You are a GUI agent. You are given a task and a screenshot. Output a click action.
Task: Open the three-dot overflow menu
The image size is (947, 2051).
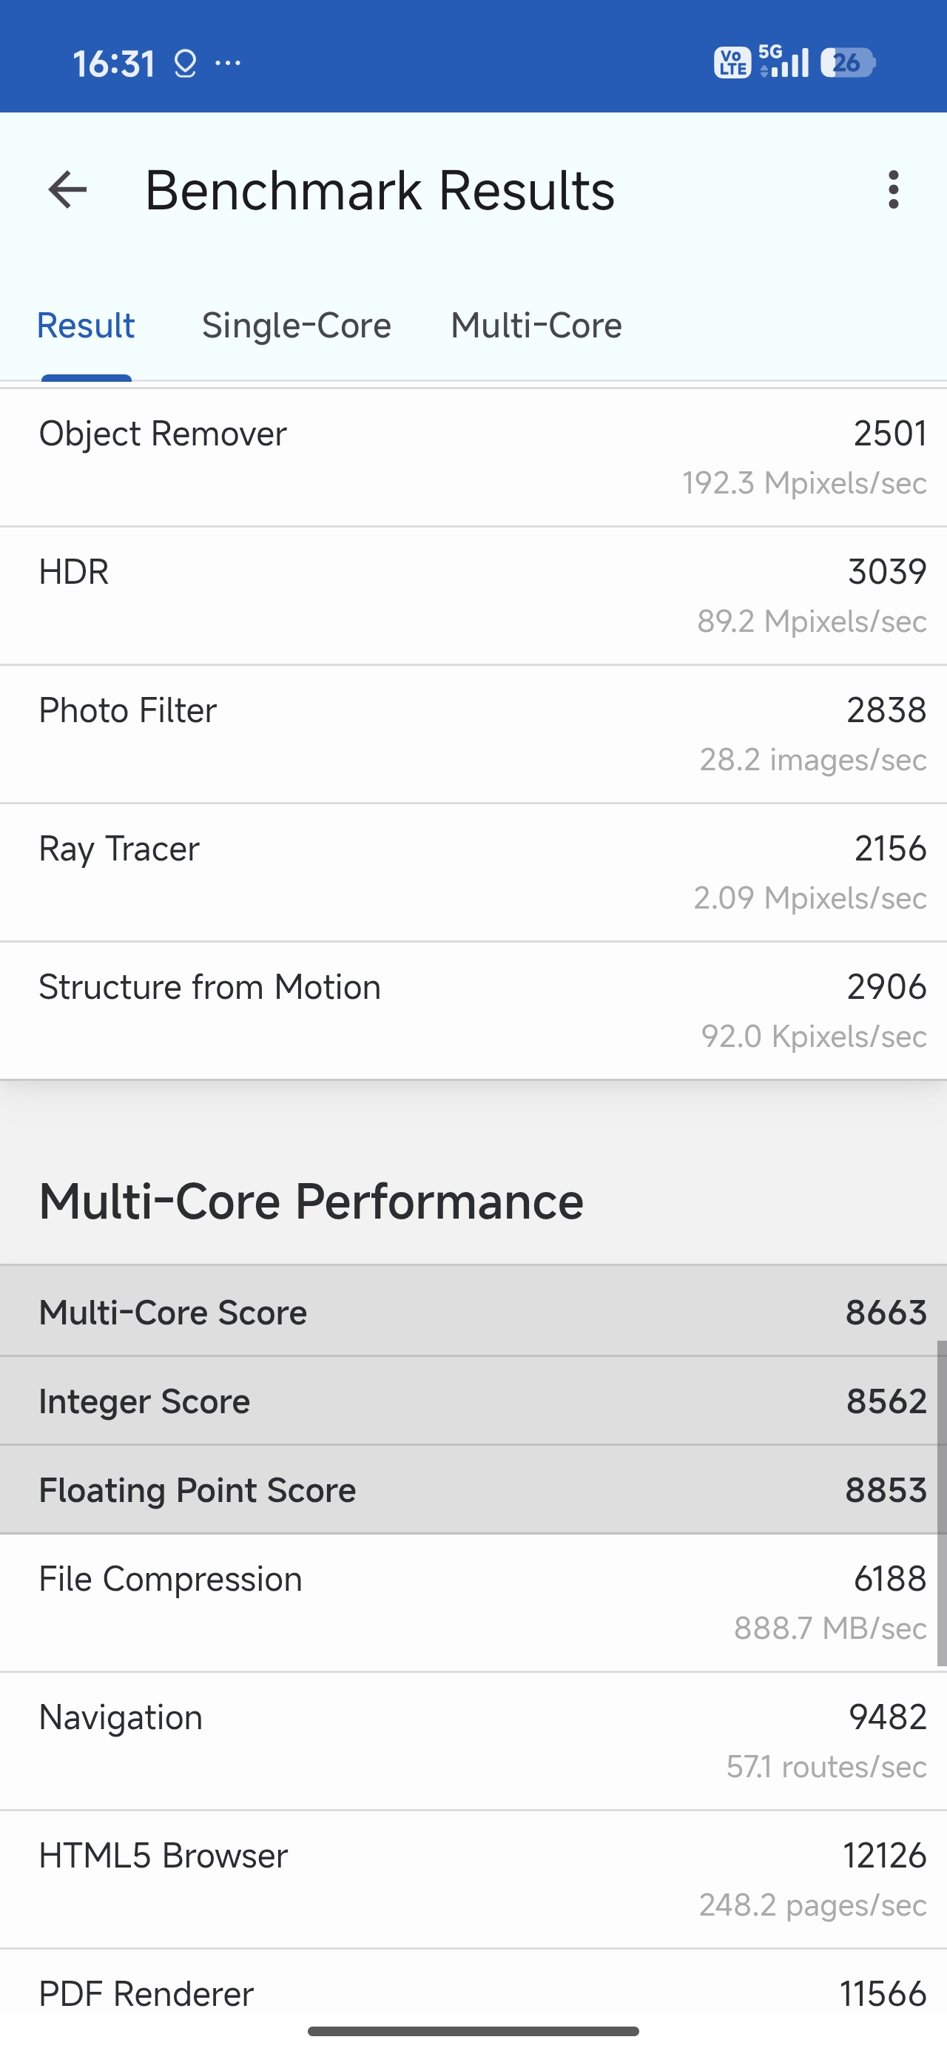tap(893, 190)
